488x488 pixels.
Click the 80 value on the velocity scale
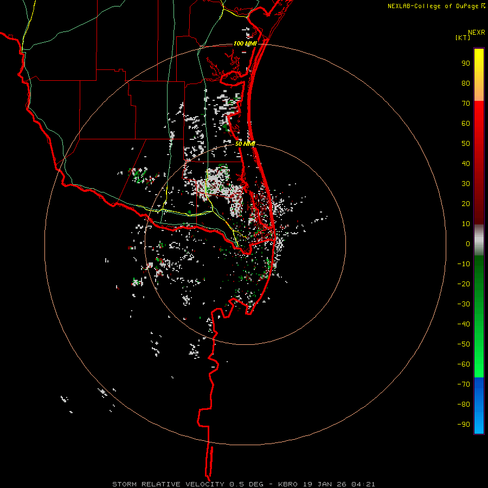pos(466,84)
